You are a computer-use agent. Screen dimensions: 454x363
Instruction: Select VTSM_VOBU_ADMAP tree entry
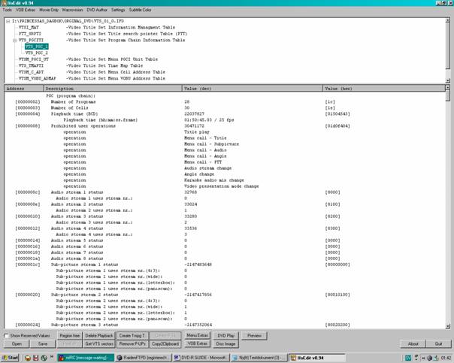38,78
